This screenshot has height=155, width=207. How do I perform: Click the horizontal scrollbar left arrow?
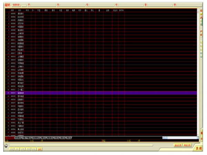(x=163, y=138)
